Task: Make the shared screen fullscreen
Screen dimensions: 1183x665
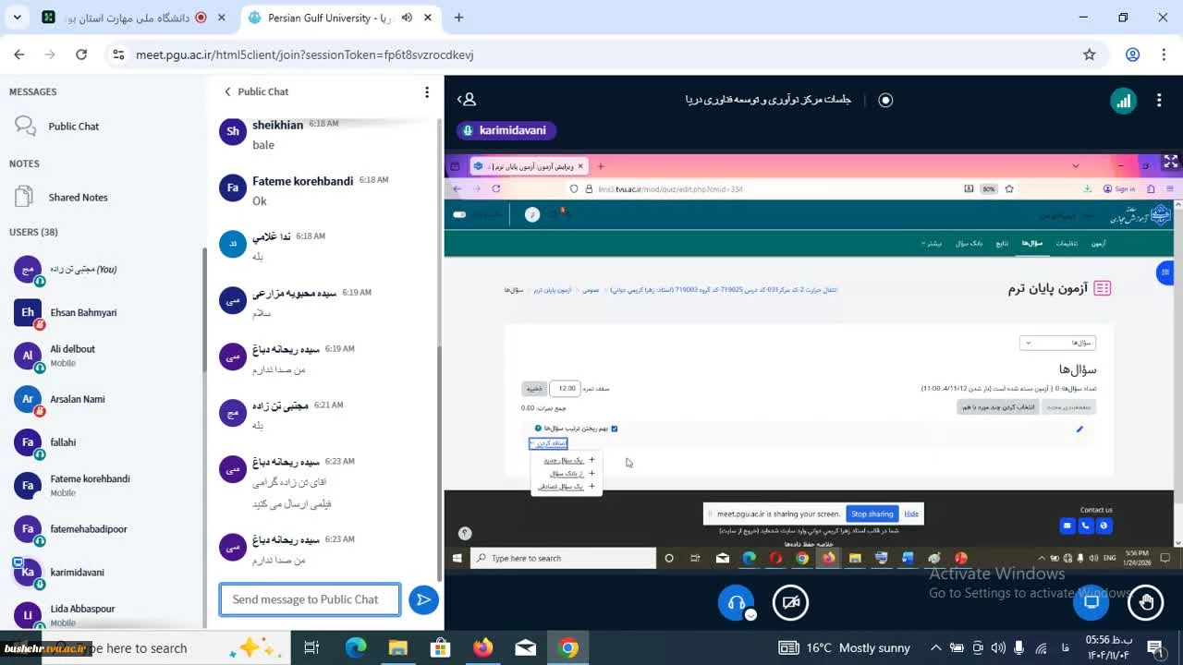Action: 1170,162
